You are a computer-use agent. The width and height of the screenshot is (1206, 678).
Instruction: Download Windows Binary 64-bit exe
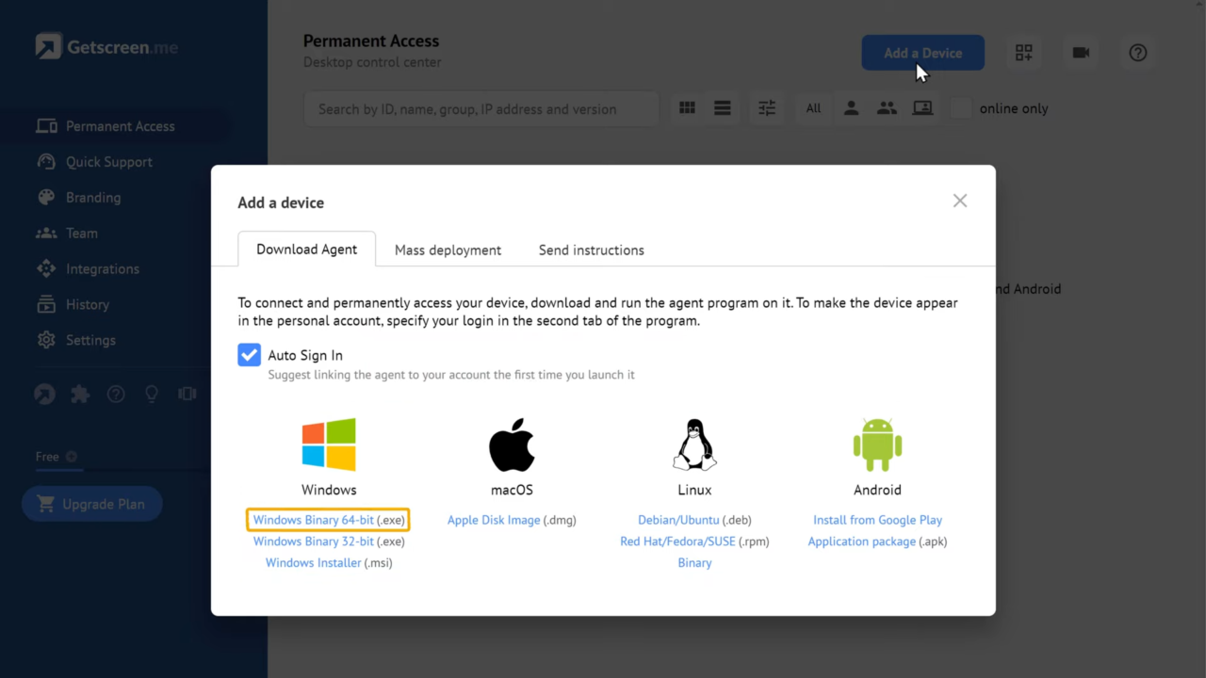tap(329, 520)
